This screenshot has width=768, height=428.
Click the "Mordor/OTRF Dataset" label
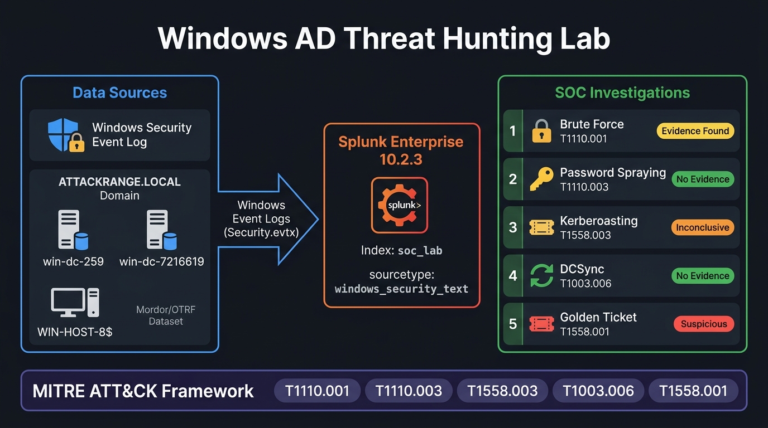point(166,315)
